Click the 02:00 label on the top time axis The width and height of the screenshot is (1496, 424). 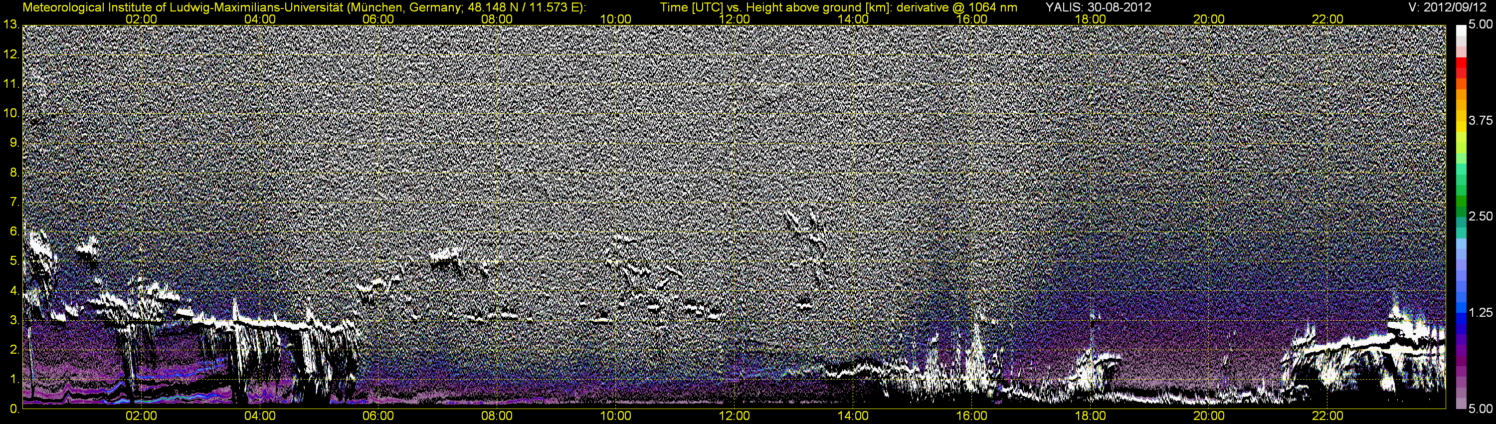141,19
